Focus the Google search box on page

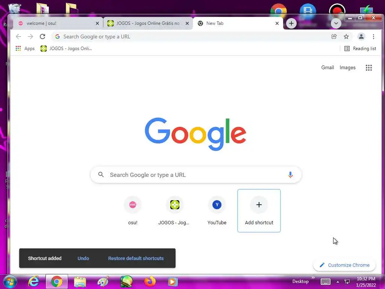[196, 175]
